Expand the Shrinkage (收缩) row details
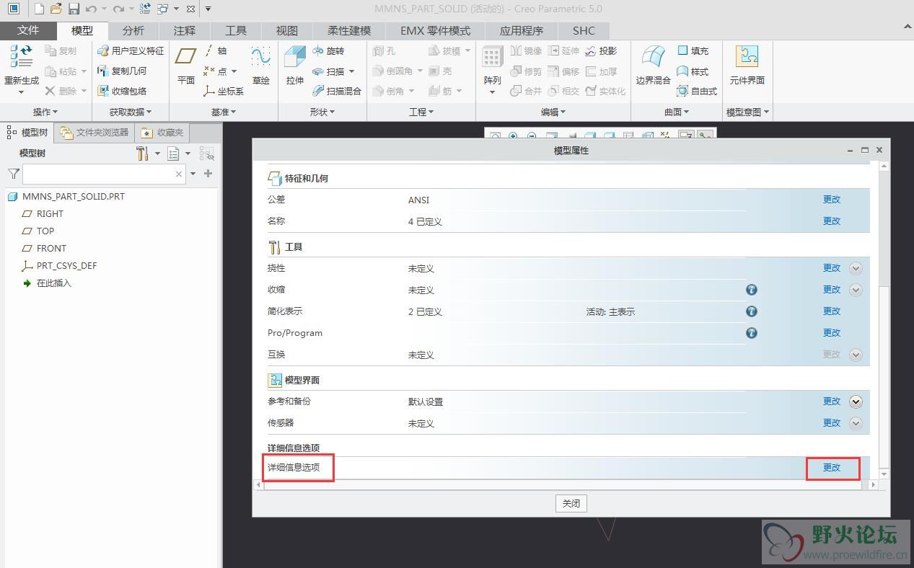 tap(856, 290)
